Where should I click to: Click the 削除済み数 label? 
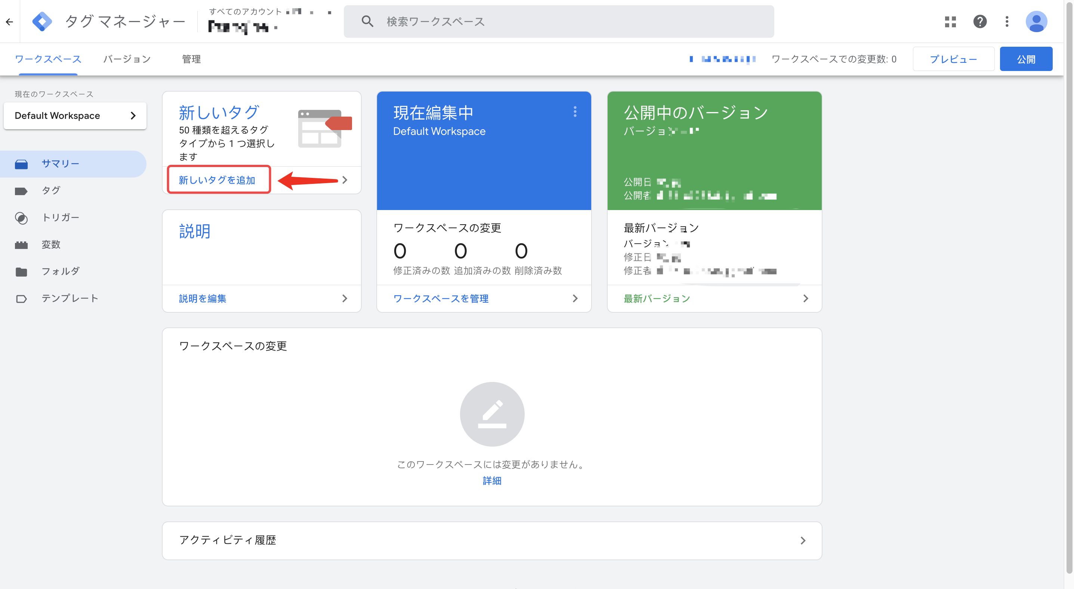[x=538, y=271]
